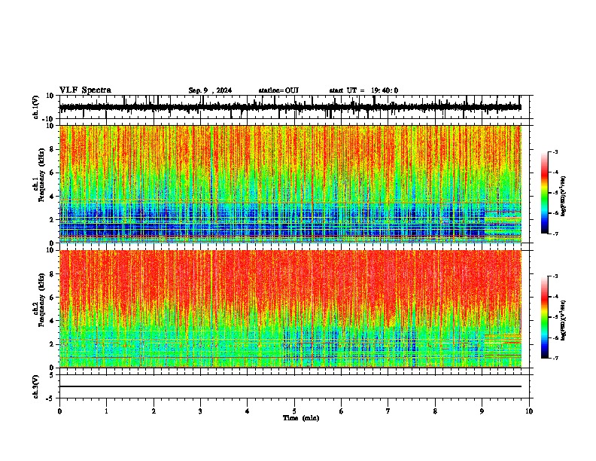This screenshot has height=461, width=596.
Task: Click the "8" kHz tick on ch.2 spectrogram
Action: [x=52, y=274]
